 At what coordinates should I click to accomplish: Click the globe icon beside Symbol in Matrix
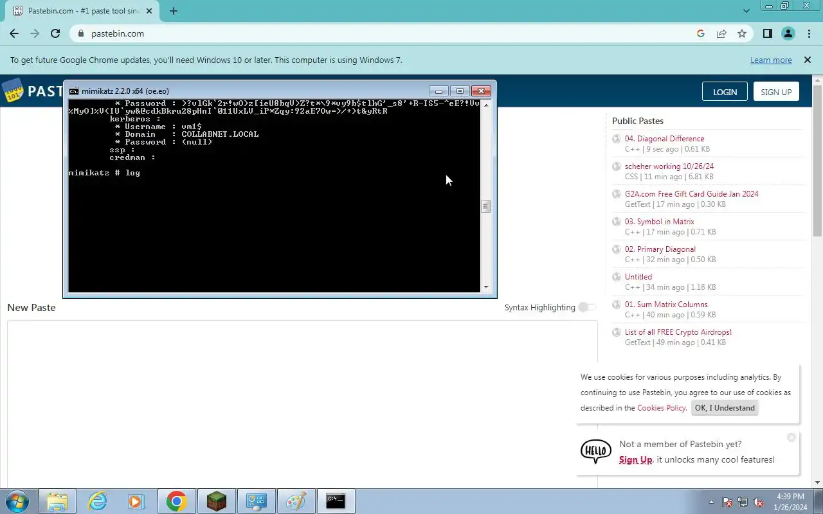tap(617, 222)
